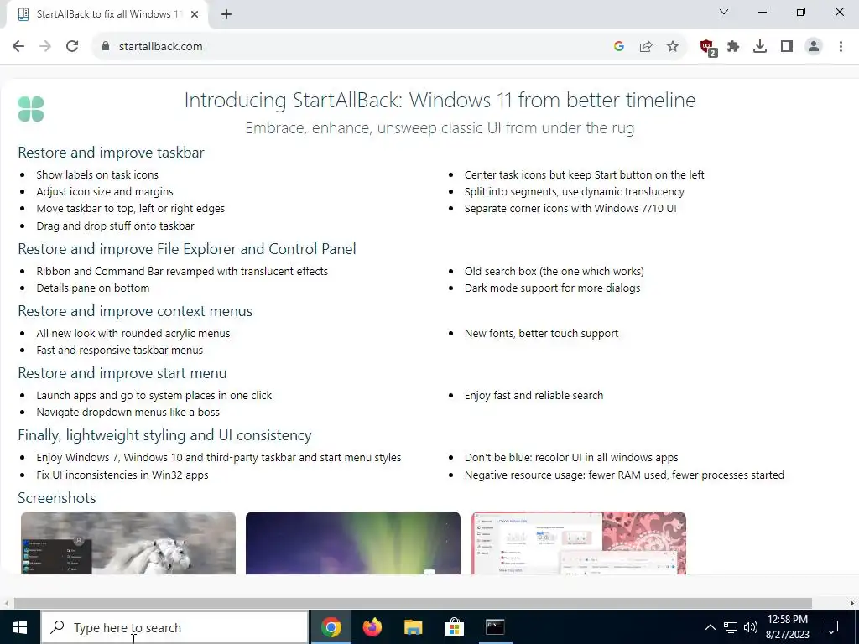Image resolution: width=859 pixels, height=644 pixels.
Task: Open Firefox from the taskbar
Action: coord(372,627)
